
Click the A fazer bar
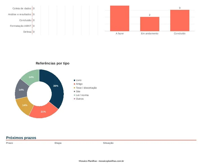tap(120, 18)
